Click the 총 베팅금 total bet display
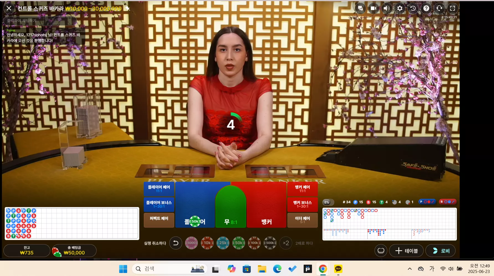 (x=74, y=250)
